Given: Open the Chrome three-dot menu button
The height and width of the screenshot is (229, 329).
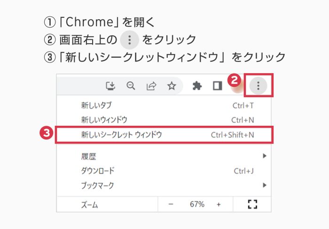Looking at the screenshot, I should pyautogui.click(x=258, y=85).
